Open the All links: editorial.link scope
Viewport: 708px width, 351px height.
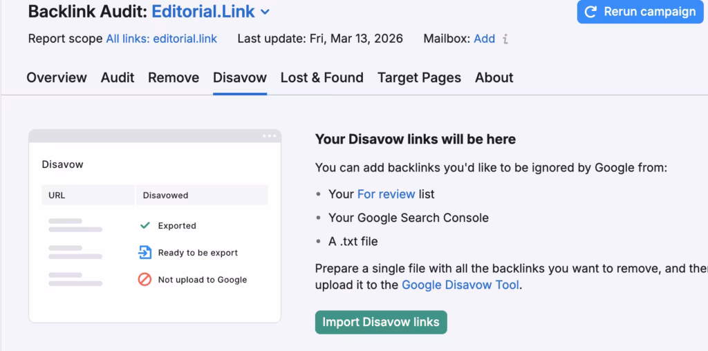pyautogui.click(x=162, y=39)
